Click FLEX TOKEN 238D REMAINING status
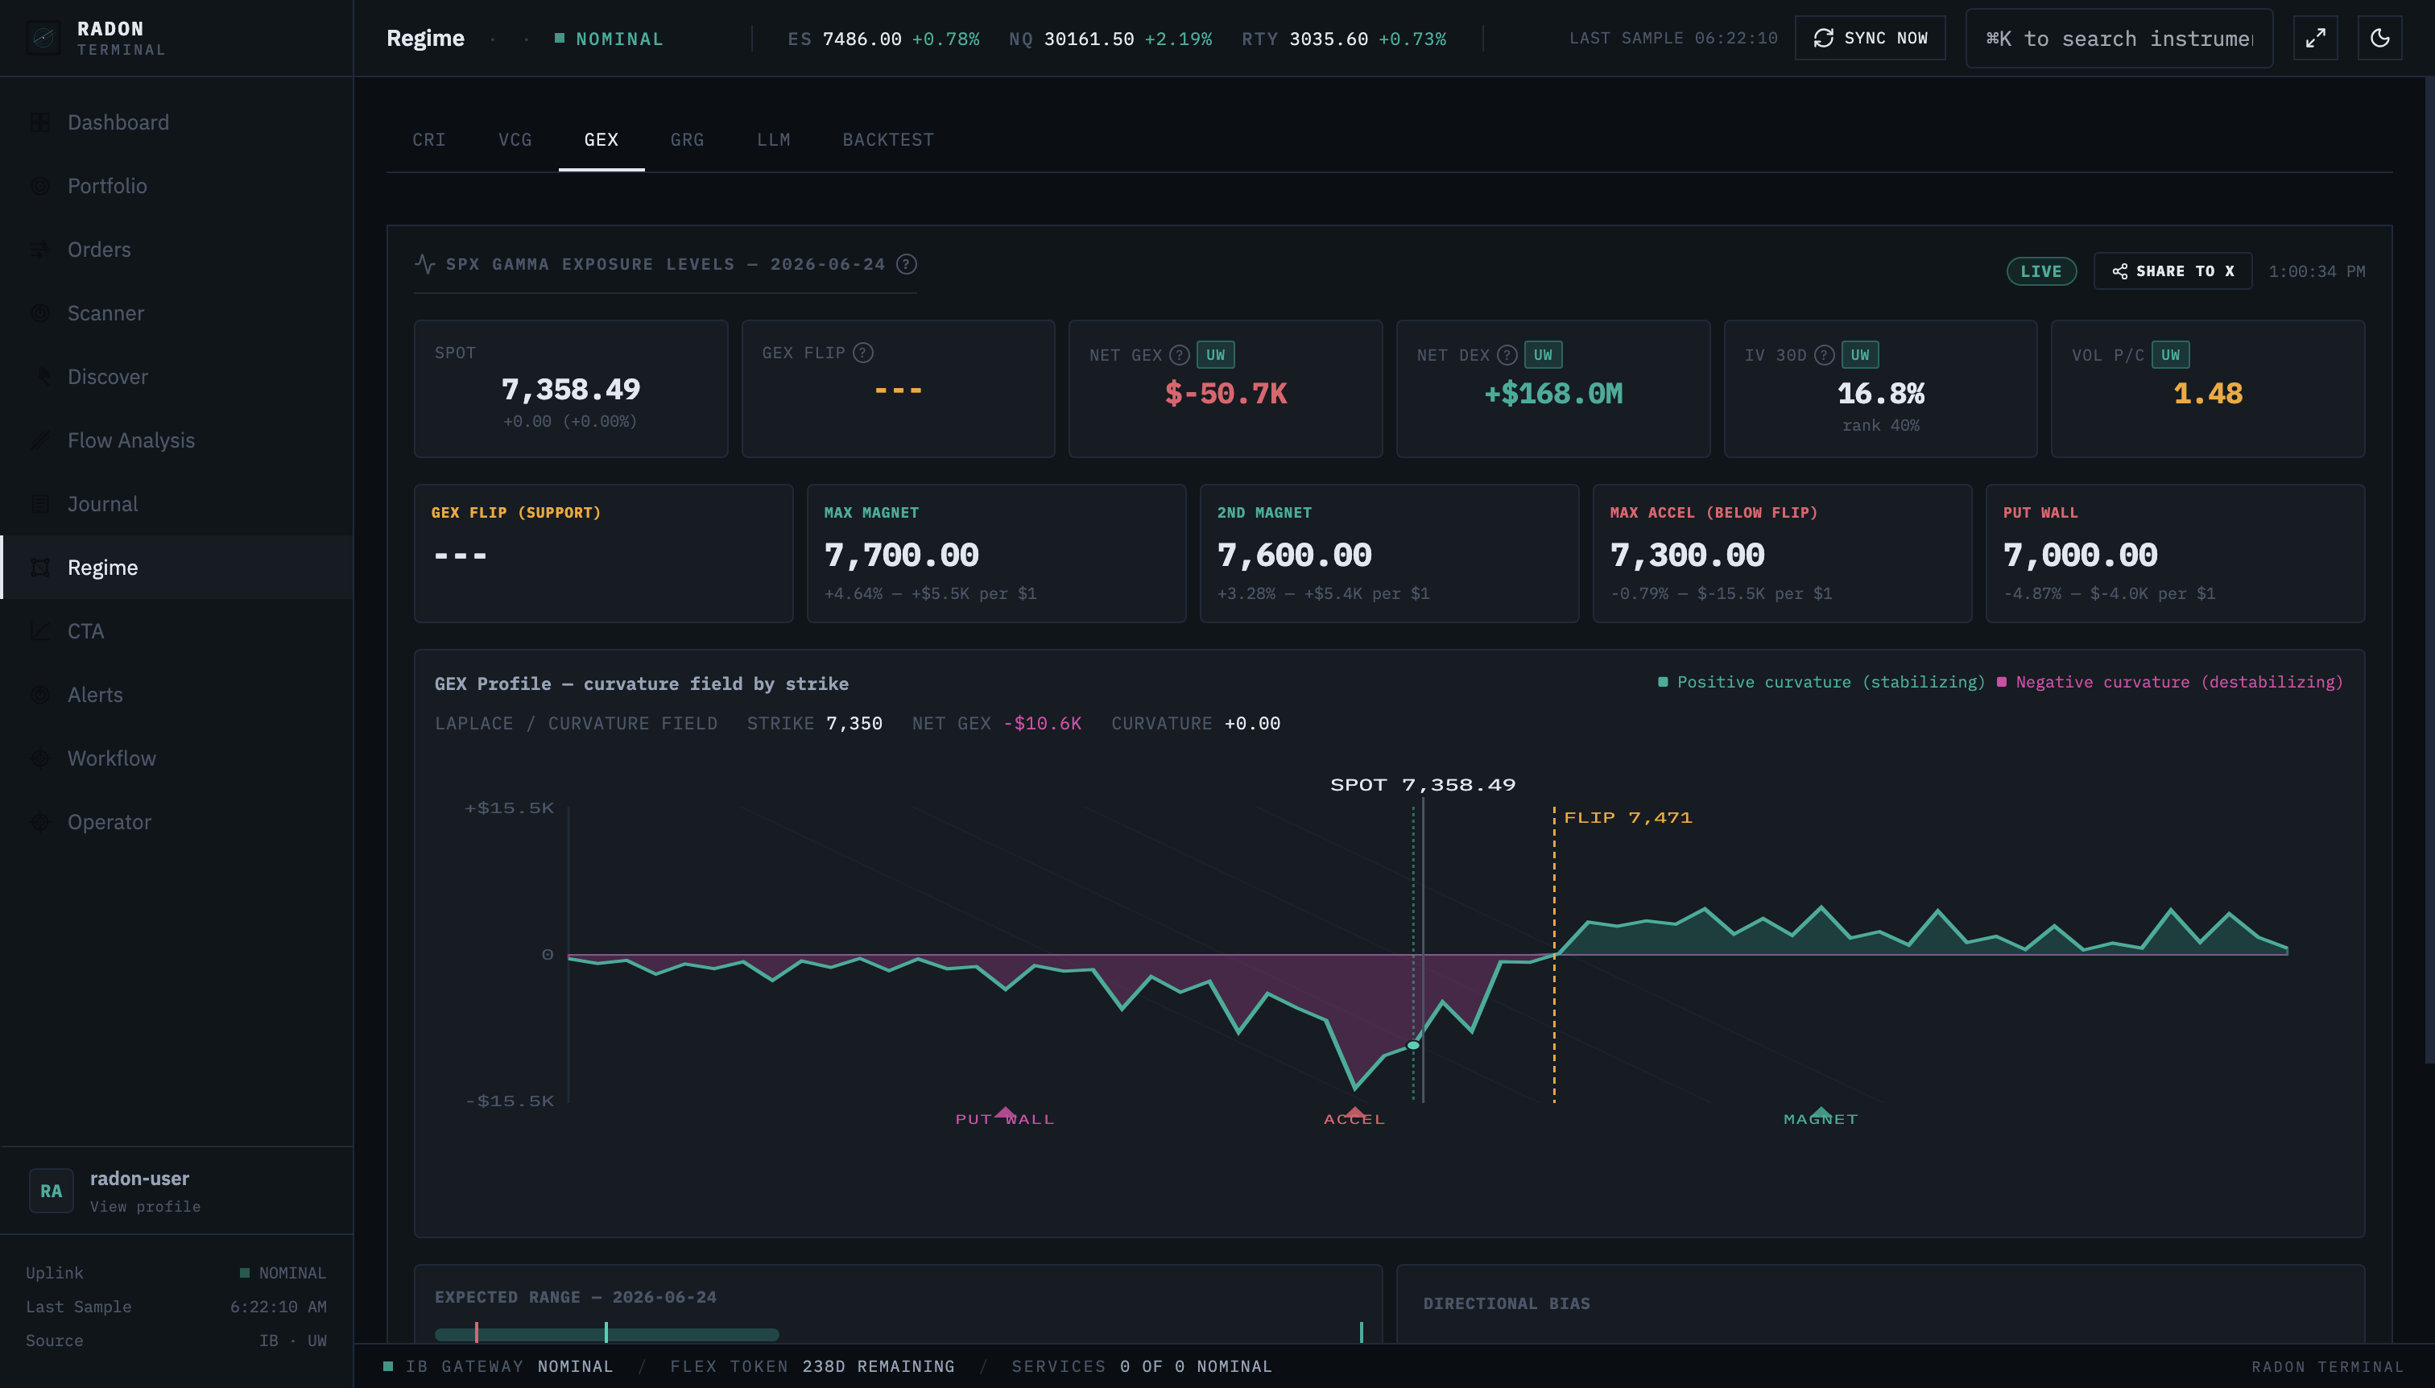Screen dimensions: 2435x1388 (812, 1366)
